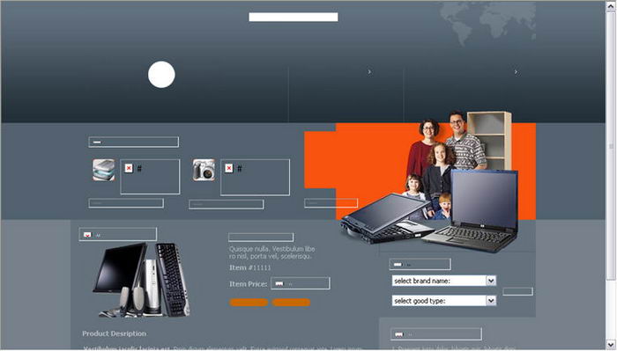The width and height of the screenshot is (617, 351).
Task: Click the outlined link box below the scanner
Action: tap(126, 203)
